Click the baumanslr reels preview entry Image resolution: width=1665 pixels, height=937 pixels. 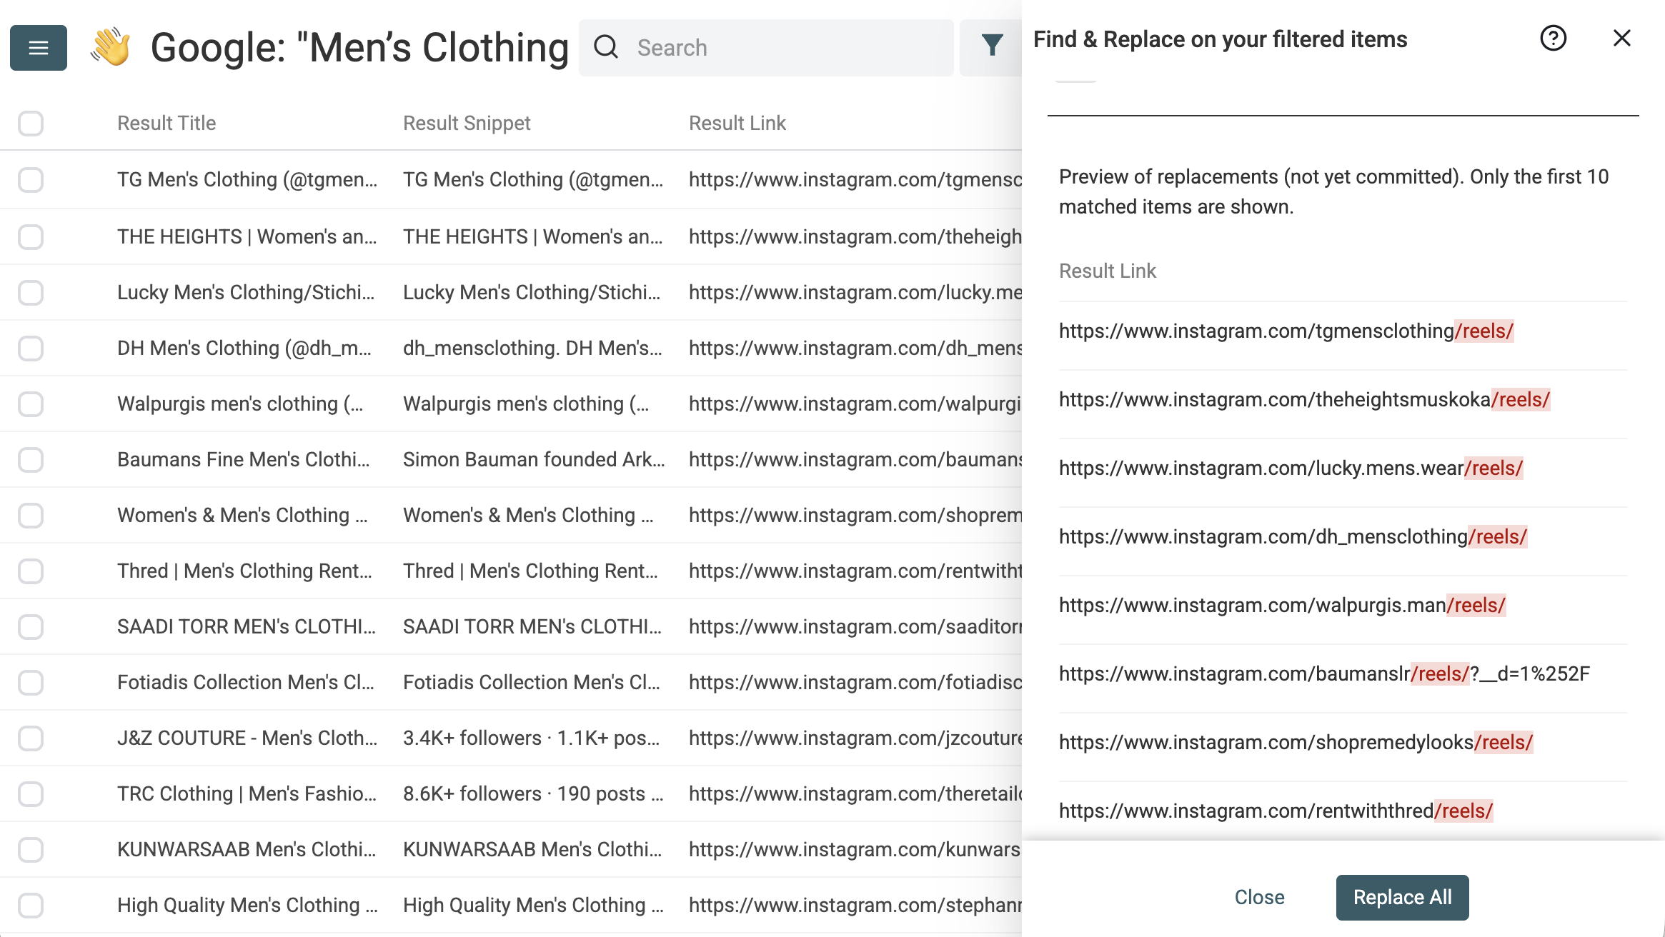(x=1323, y=674)
